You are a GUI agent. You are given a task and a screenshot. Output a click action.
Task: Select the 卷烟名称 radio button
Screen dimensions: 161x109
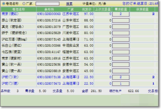[x=4, y=4]
